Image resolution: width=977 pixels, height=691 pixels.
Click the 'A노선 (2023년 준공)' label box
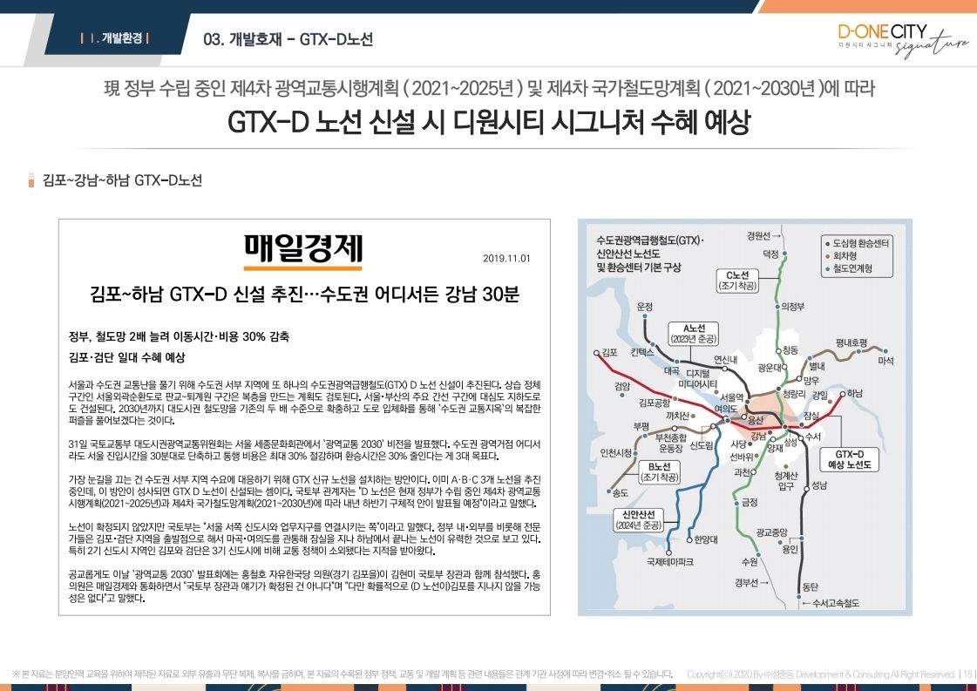click(693, 334)
